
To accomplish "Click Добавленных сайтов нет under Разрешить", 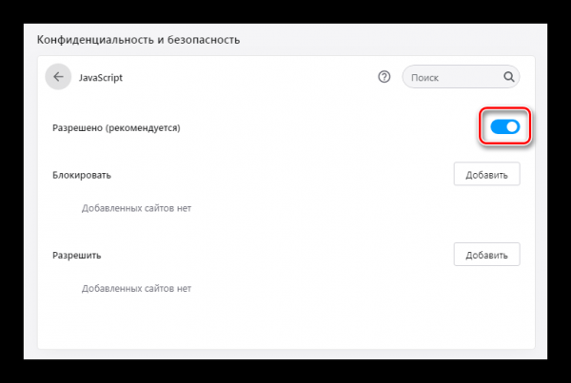I will point(136,288).
